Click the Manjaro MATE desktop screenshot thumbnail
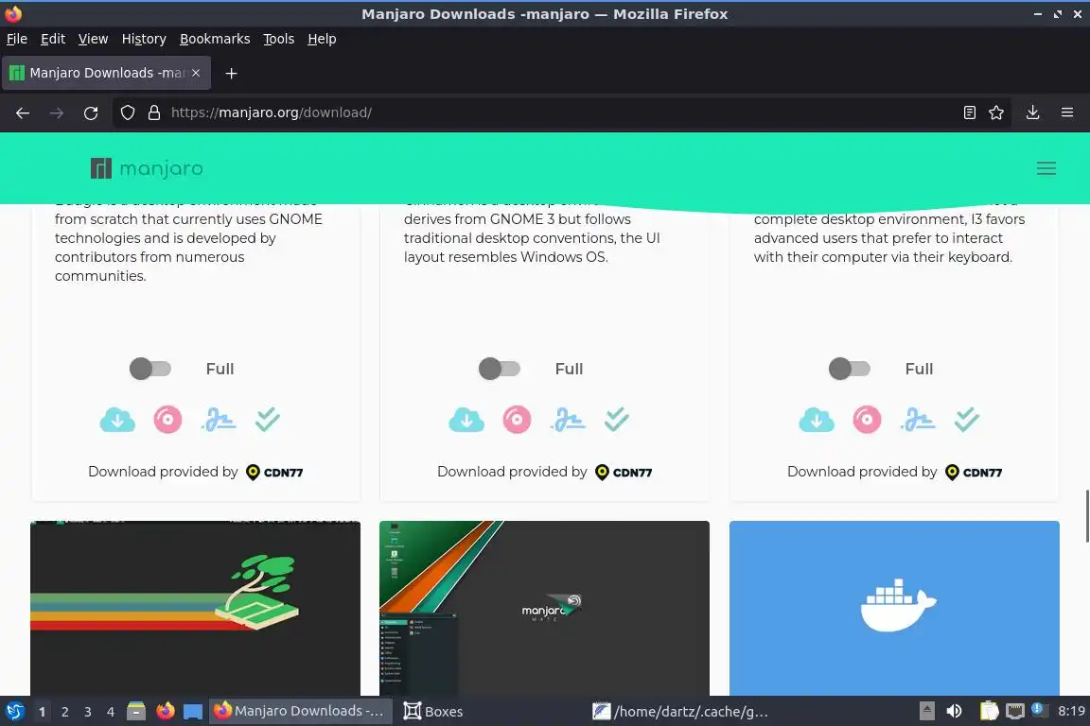 click(x=544, y=608)
